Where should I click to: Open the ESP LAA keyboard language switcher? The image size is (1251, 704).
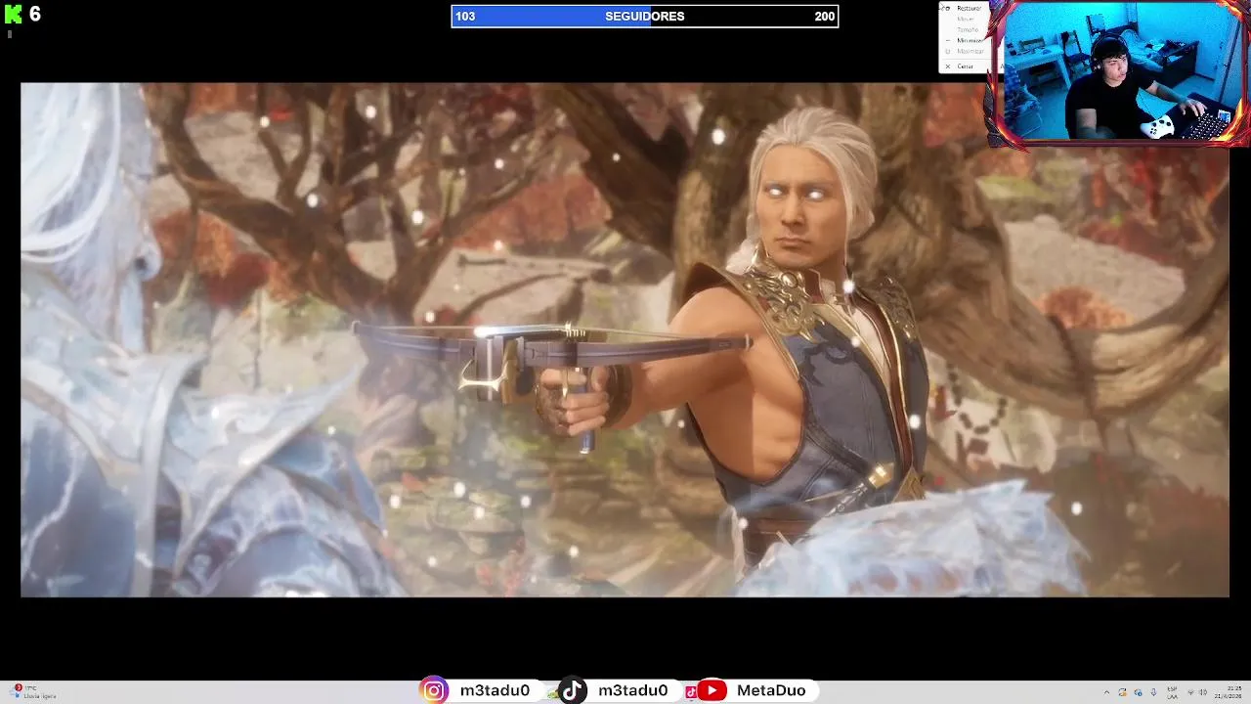tap(1172, 692)
